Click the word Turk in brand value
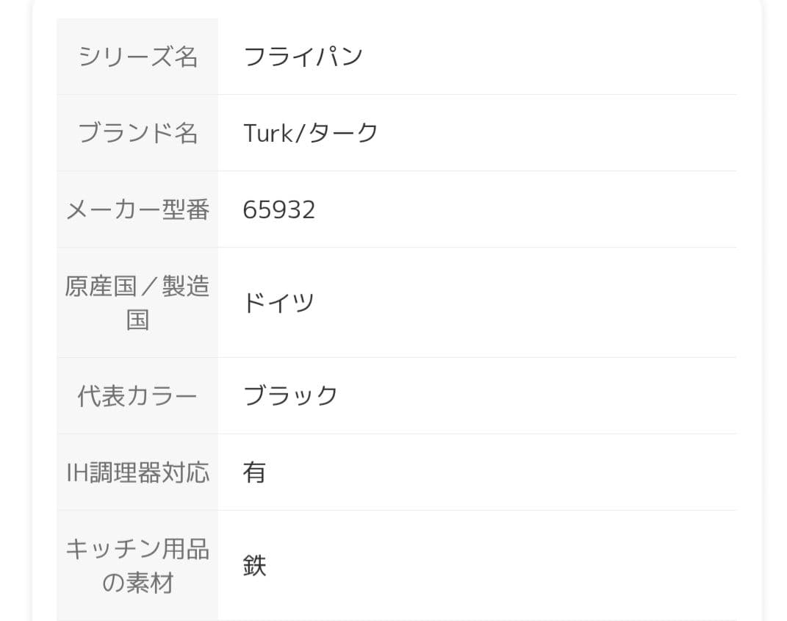 [267, 133]
